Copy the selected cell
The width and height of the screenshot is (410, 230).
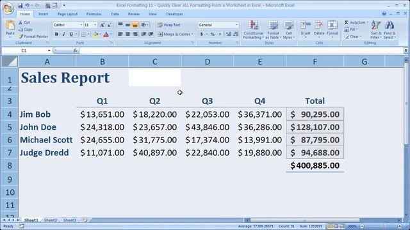coord(26,29)
